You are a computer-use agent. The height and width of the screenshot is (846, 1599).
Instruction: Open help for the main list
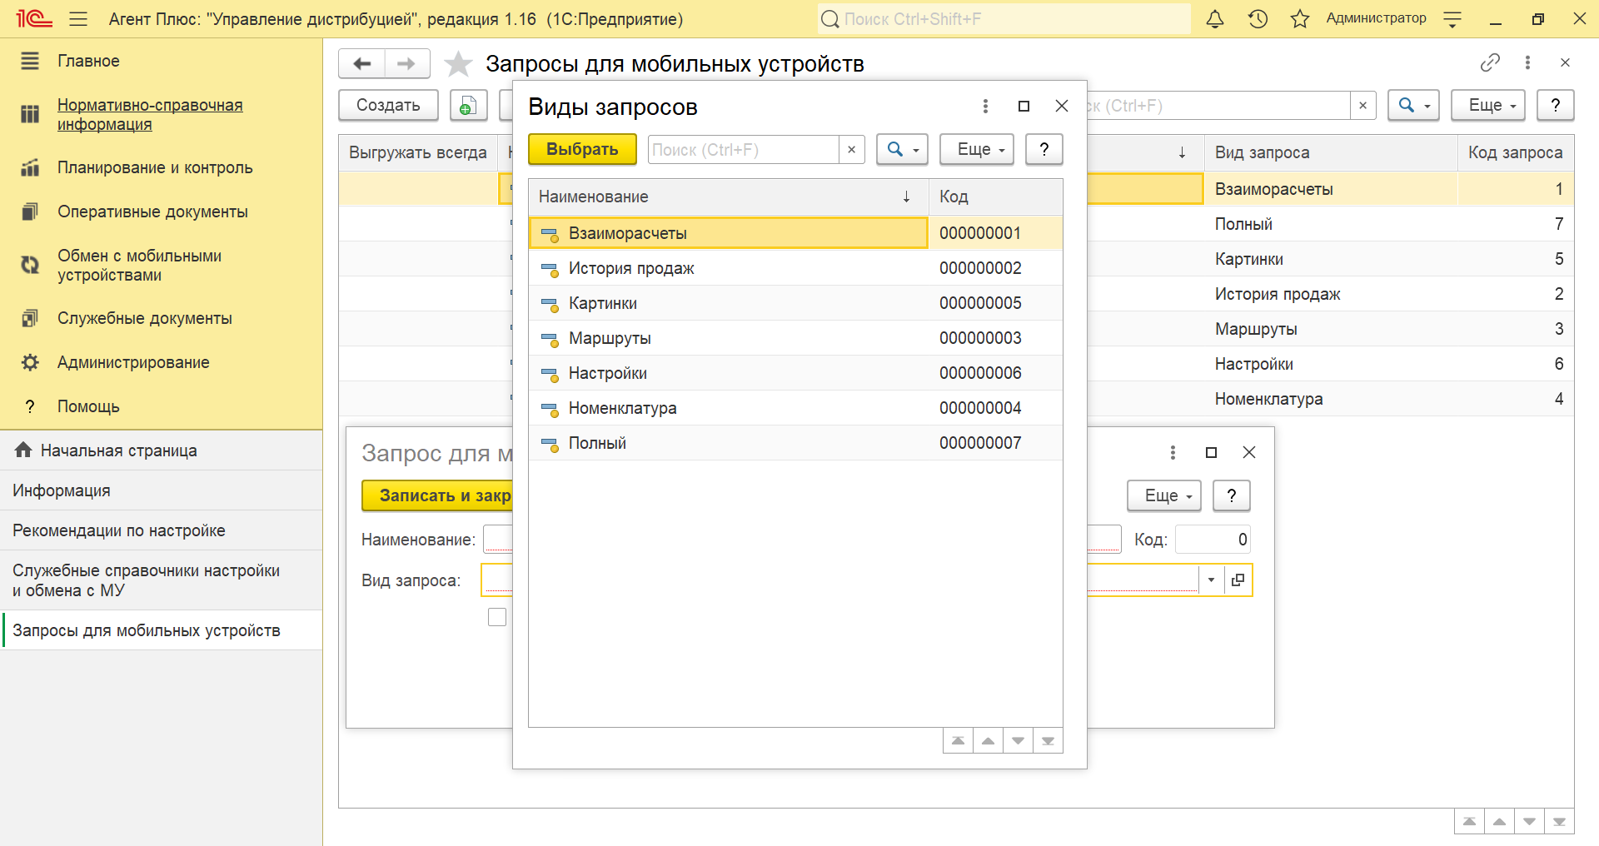(1555, 106)
